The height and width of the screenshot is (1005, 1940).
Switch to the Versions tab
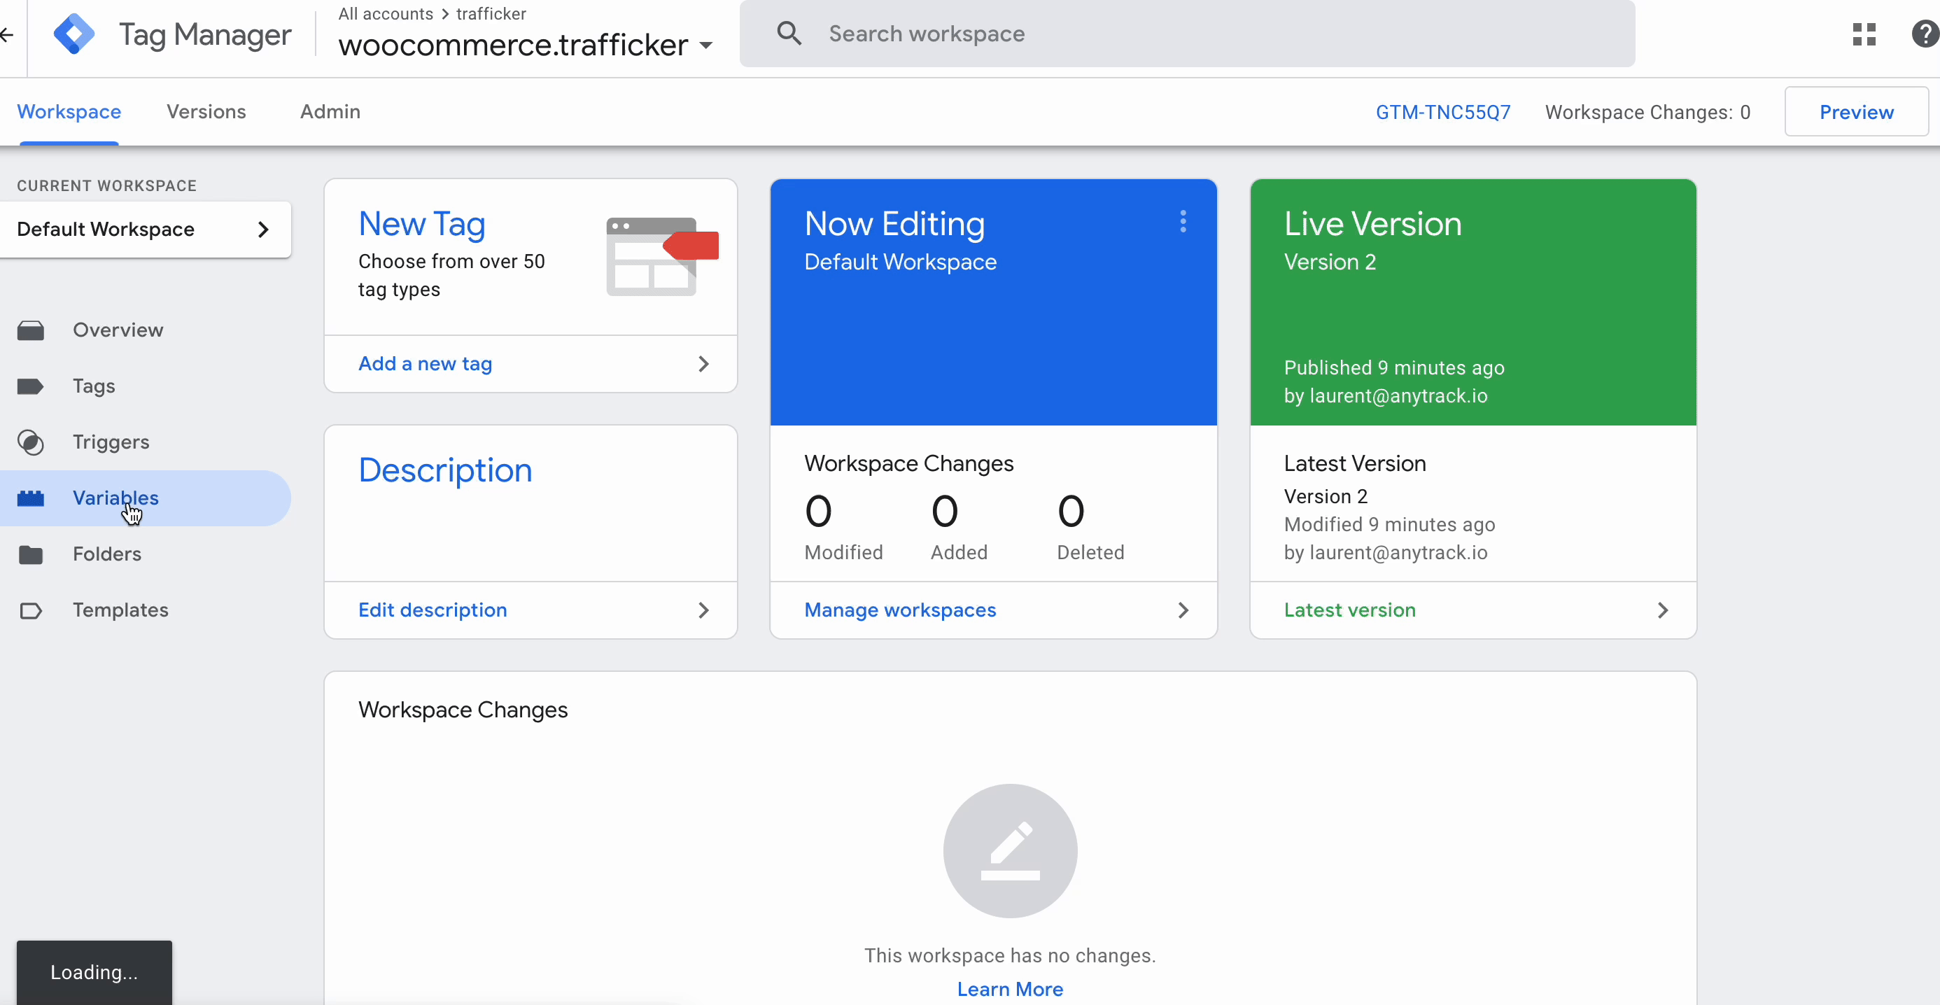click(206, 111)
